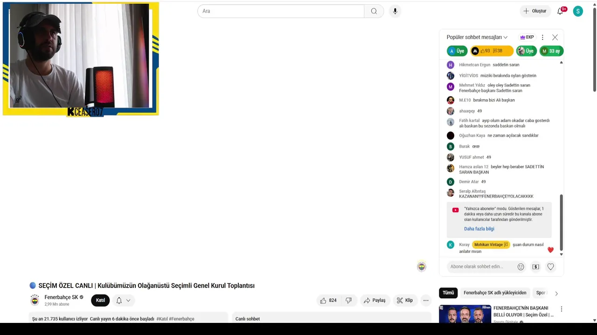This screenshot has height=335, width=597.
Task: Select the first Üye member chip
Action: pos(457,51)
